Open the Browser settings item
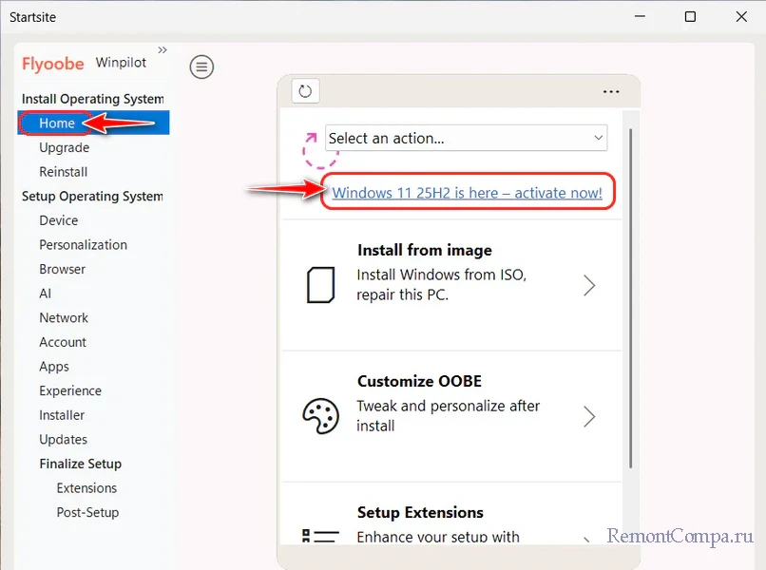This screenshot has height=570, width=766. 62,269
